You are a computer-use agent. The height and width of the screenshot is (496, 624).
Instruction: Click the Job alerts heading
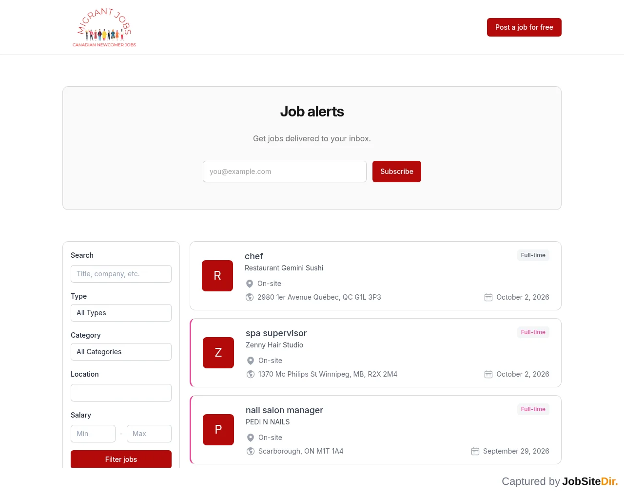[312, 112]
